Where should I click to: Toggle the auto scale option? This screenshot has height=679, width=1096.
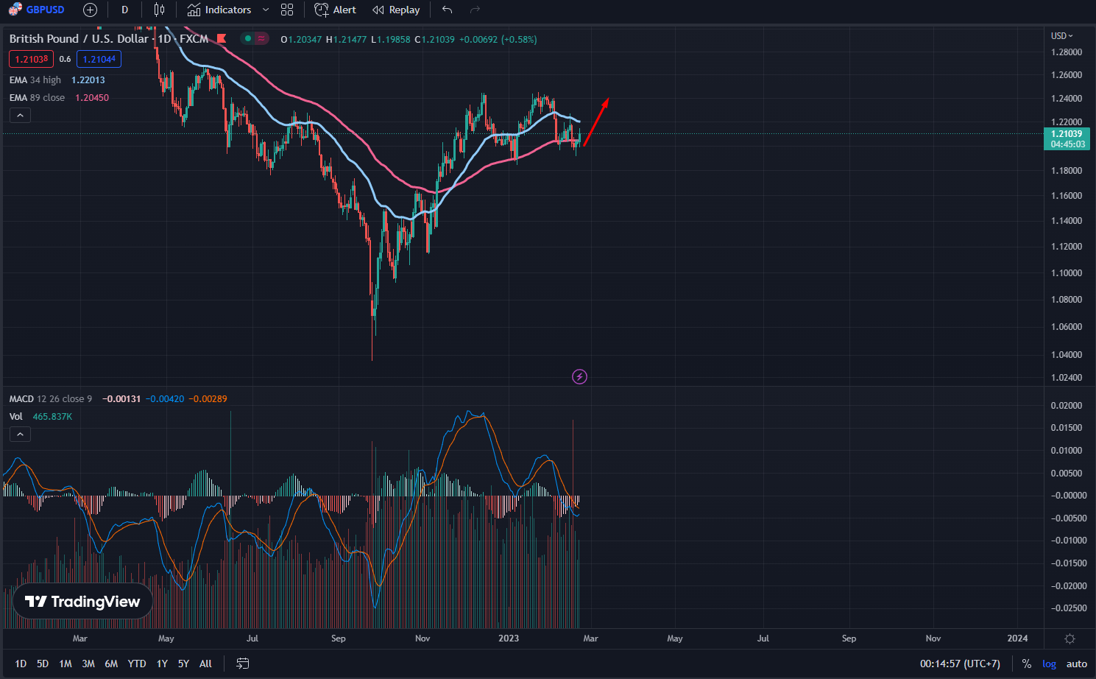1076,664
